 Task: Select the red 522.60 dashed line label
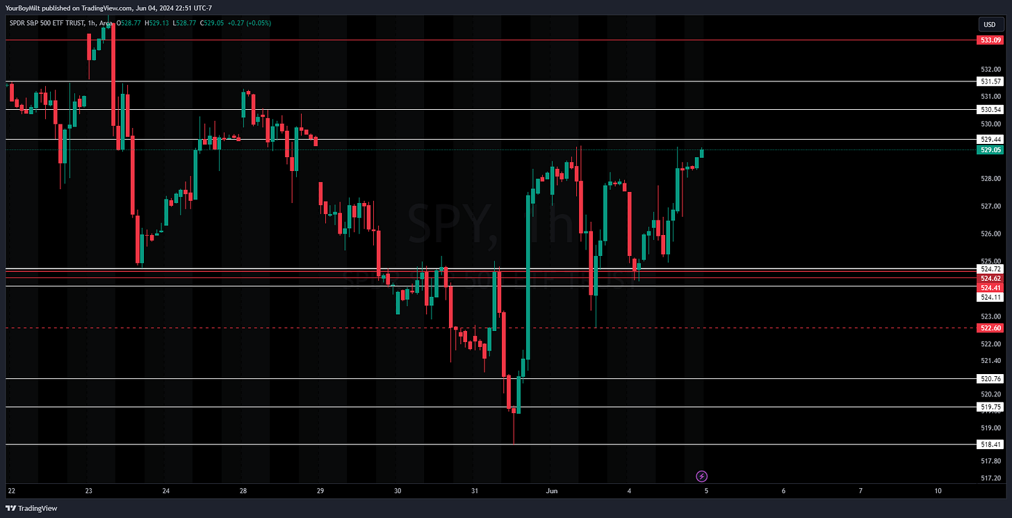click(990, 327)
